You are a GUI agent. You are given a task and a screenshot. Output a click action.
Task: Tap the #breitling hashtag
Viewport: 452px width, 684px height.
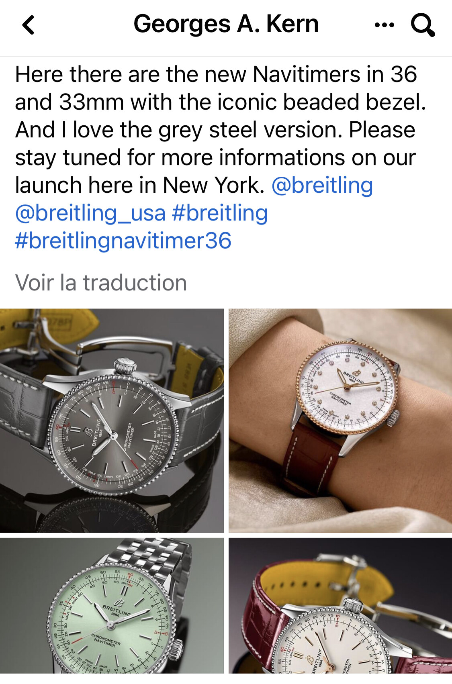(x=220, y=213)
